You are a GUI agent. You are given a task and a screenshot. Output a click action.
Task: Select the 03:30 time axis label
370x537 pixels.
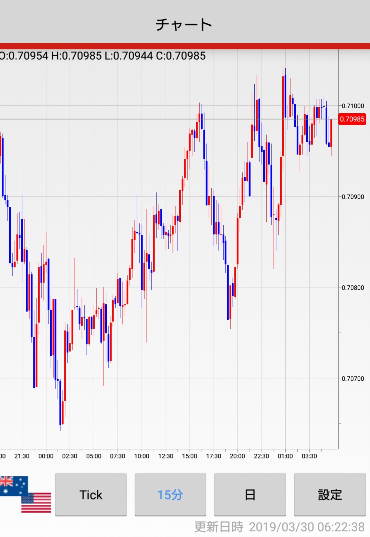309,456
